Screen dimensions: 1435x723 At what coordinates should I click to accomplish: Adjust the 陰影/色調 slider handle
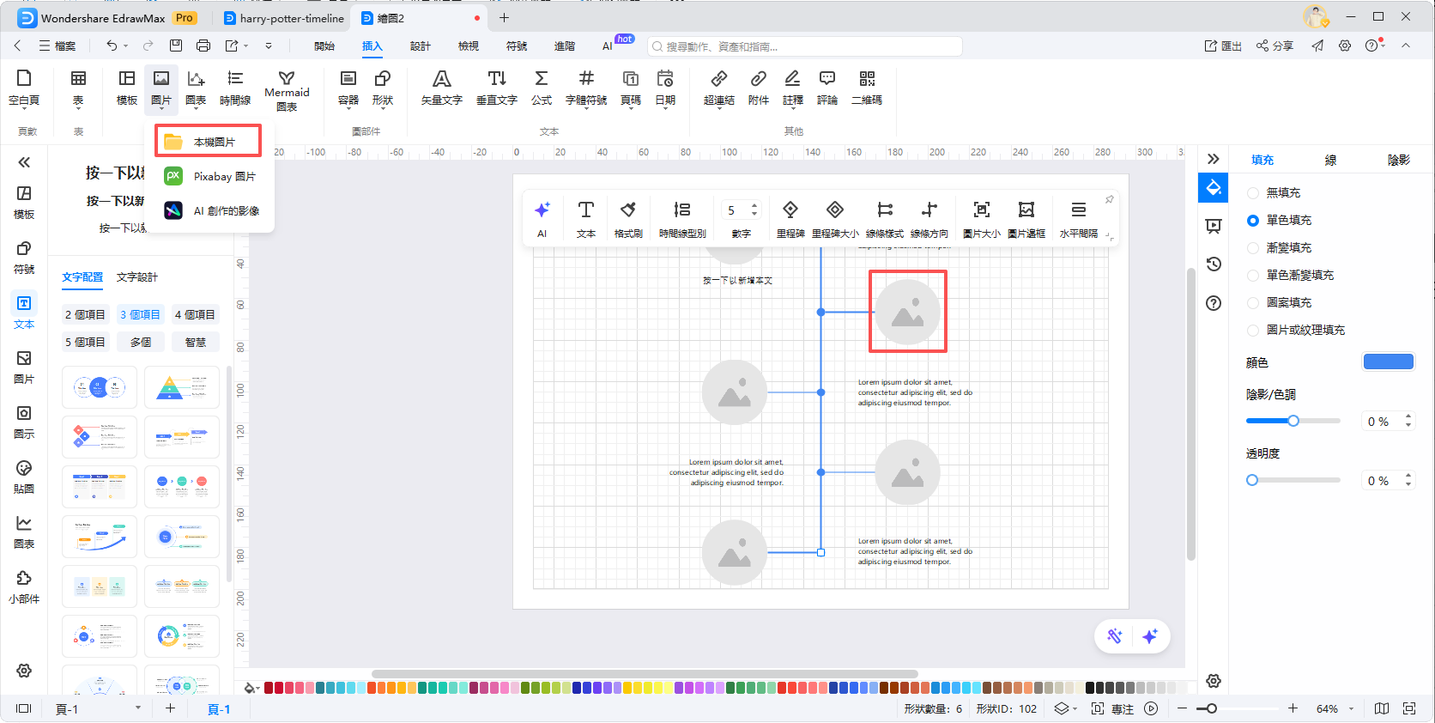pos(1293,421)
